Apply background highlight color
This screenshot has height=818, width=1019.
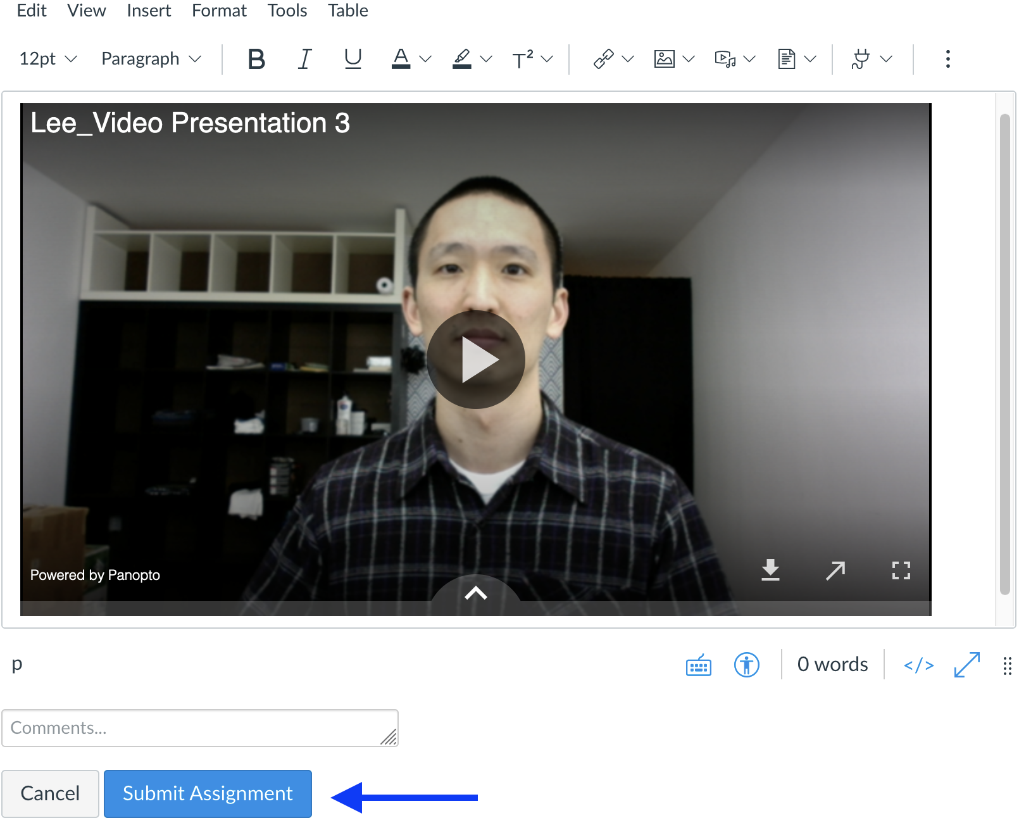pyautogui.click(x=462, y=59)
